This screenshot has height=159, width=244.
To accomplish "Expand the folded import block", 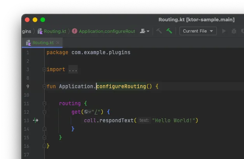I will click(x=44, y=69).
